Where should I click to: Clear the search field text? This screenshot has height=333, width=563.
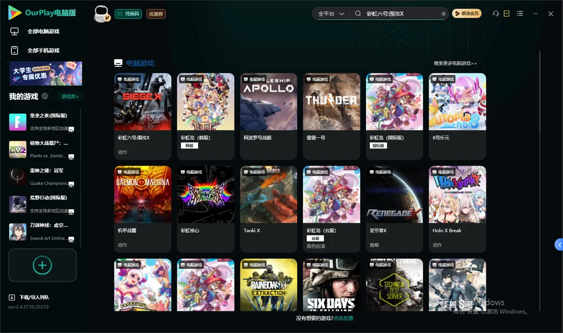(444, 13)
